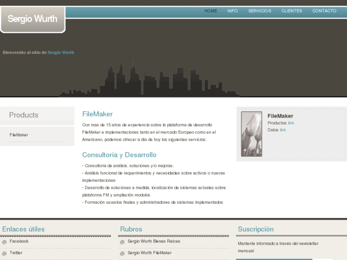Click the city skyline banner image

tap(149, 80)
